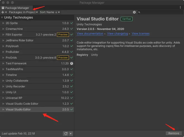
Task: Open the View licenses link
Action: (141, 33)
